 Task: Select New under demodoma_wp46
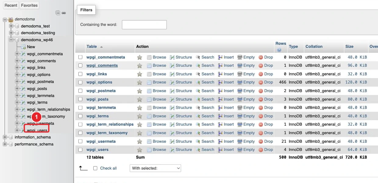(31, 47)
